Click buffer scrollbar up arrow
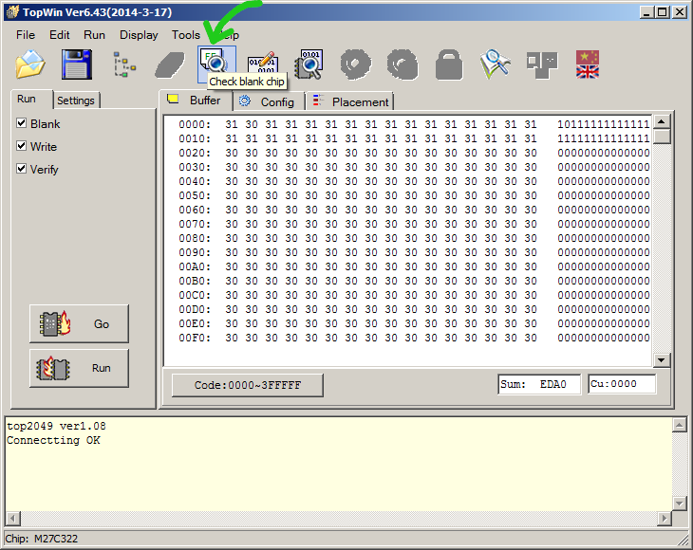The height and width of the screenshot is (550, 693). click(662, 121)
